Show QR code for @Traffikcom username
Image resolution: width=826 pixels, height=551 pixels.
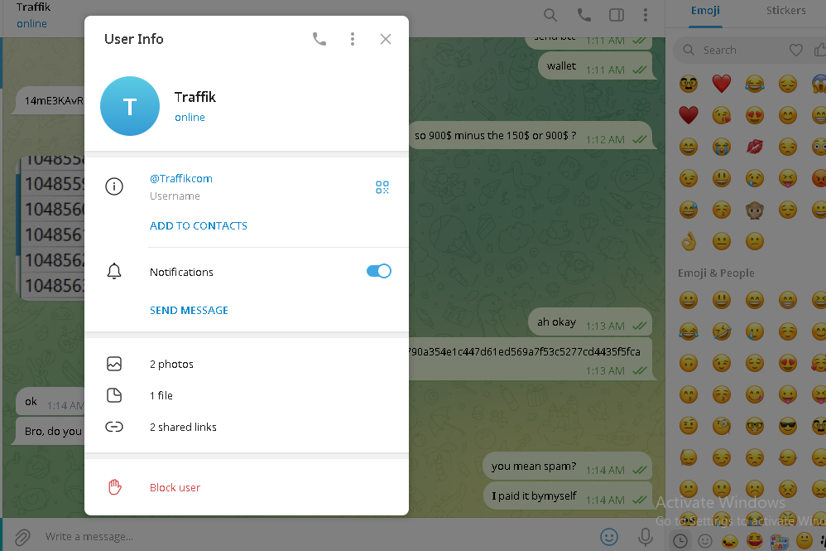point(382,187)
